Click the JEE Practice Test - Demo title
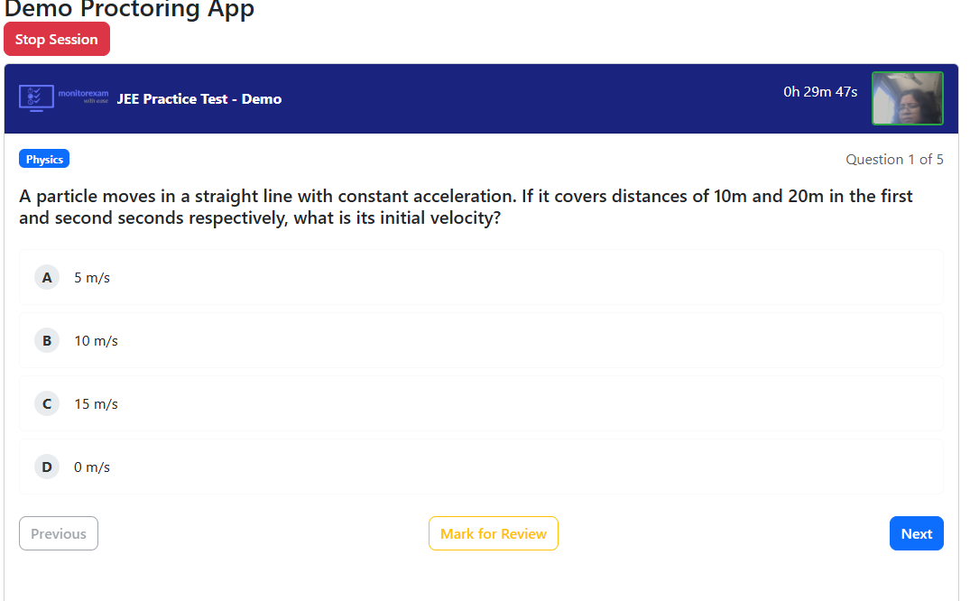 coord(199,99)
